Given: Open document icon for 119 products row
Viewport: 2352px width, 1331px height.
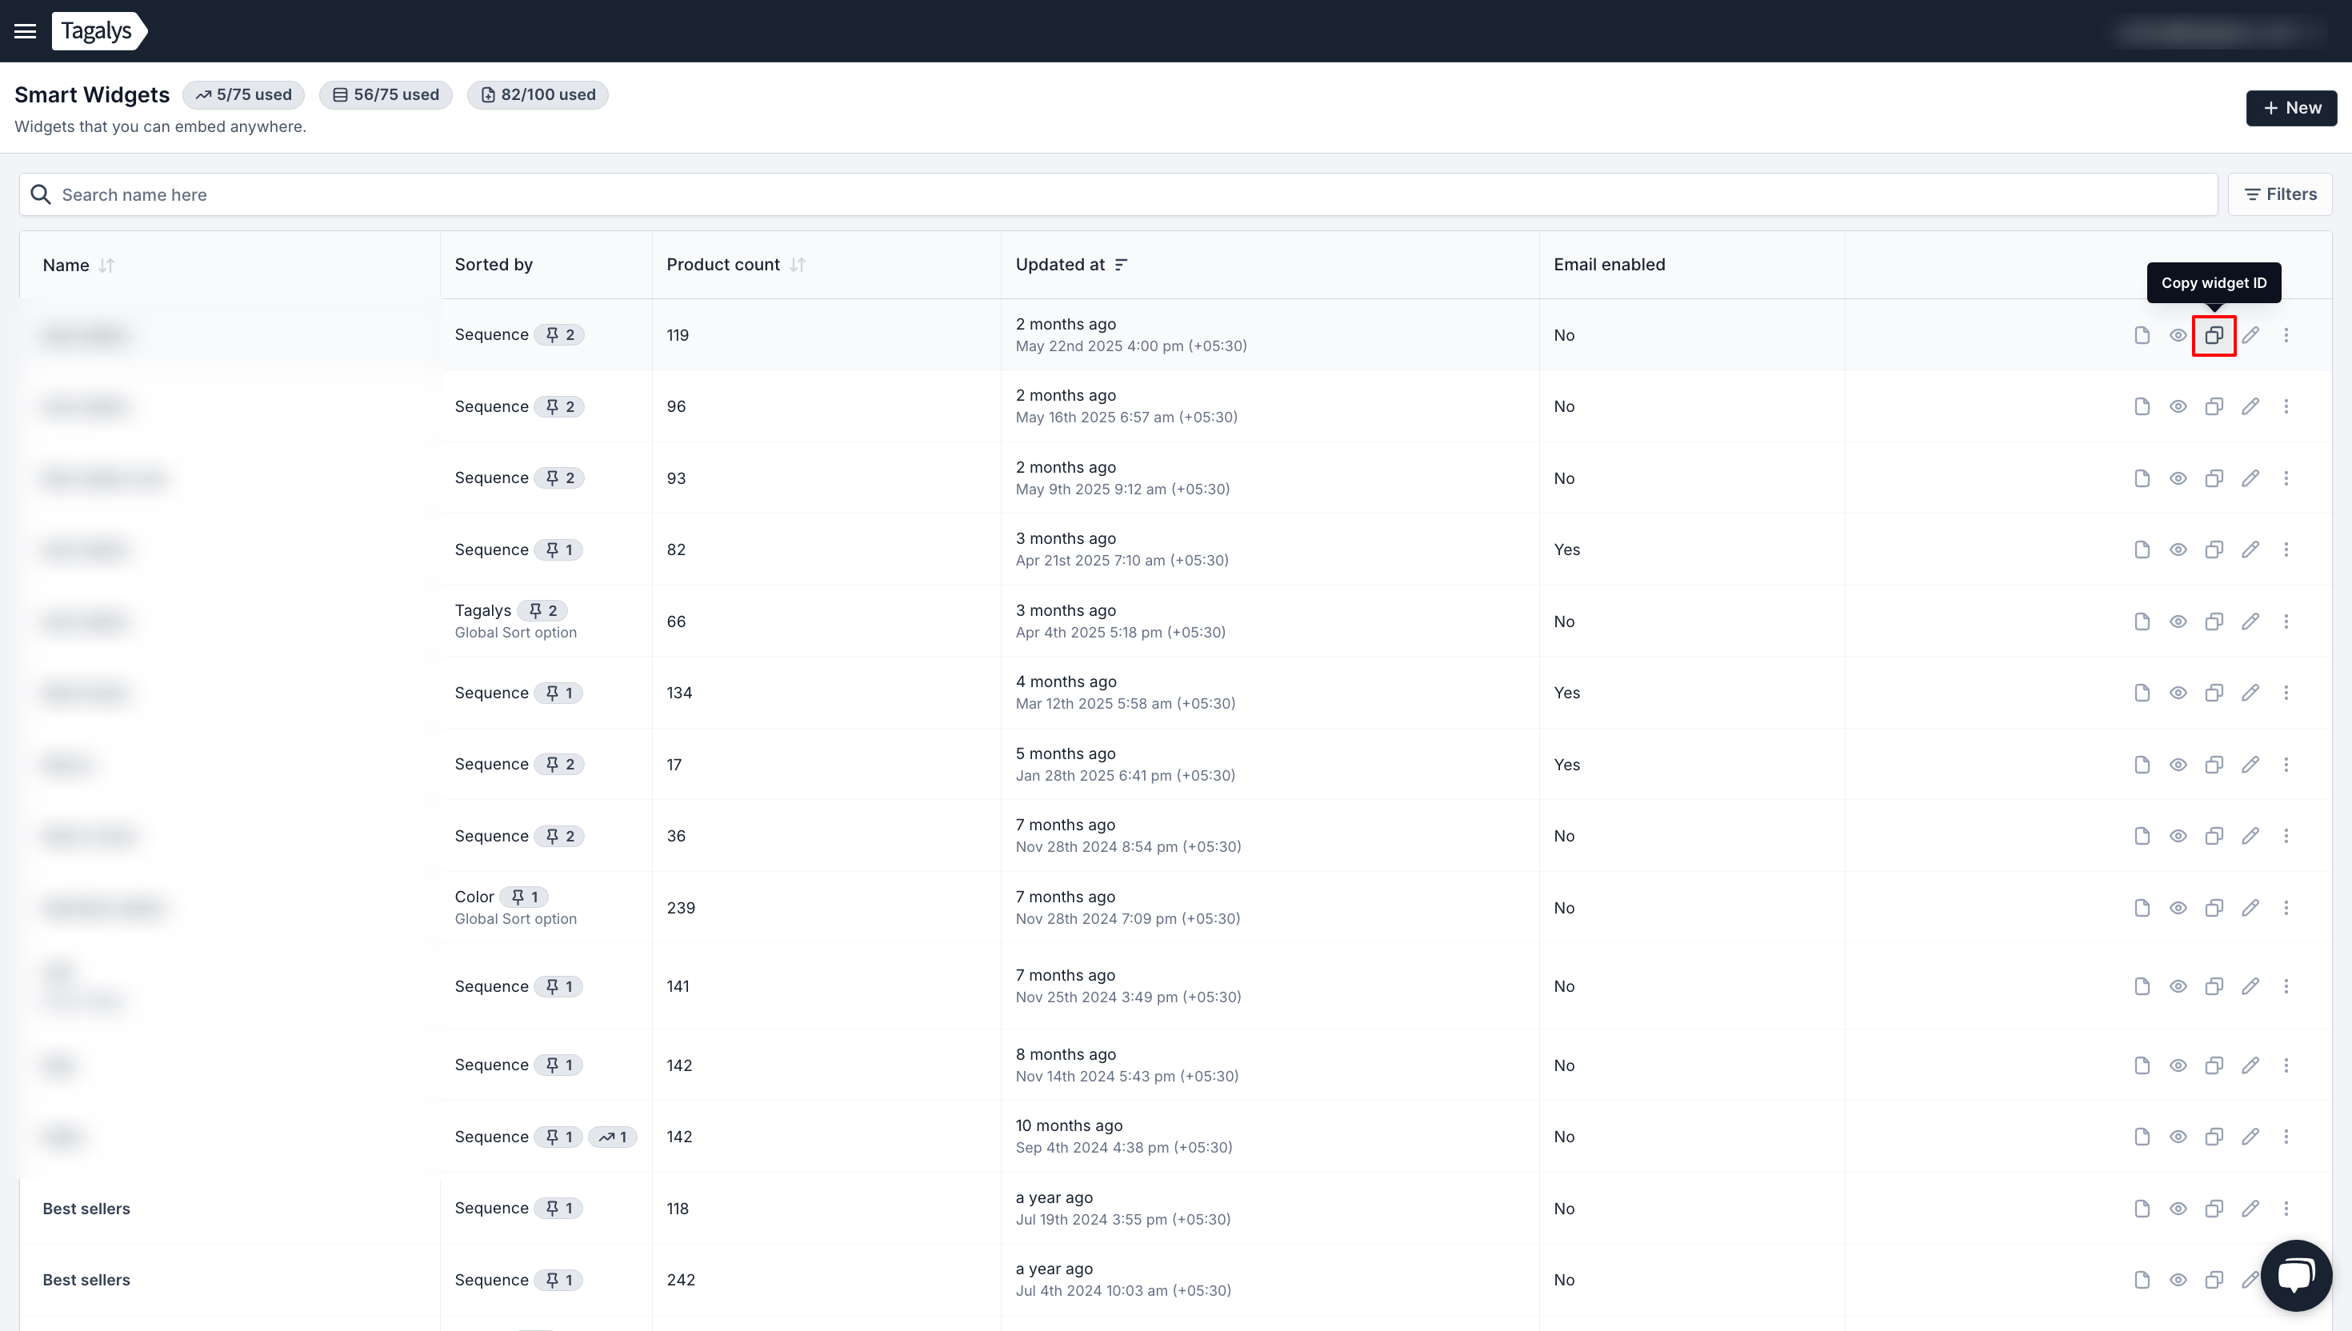Looking at the screenshot, I should point(2142,334).
